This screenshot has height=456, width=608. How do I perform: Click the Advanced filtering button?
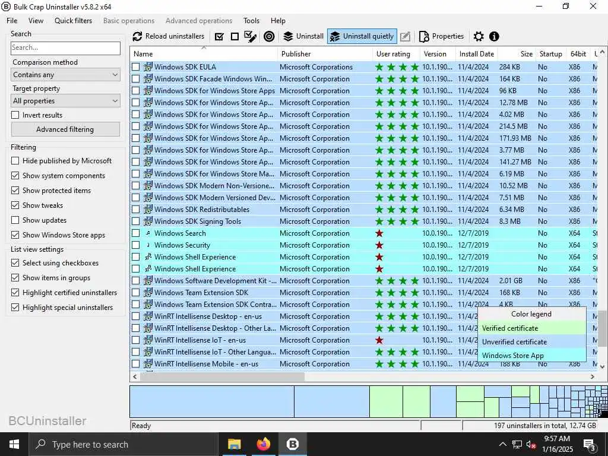tap(65, 129)
